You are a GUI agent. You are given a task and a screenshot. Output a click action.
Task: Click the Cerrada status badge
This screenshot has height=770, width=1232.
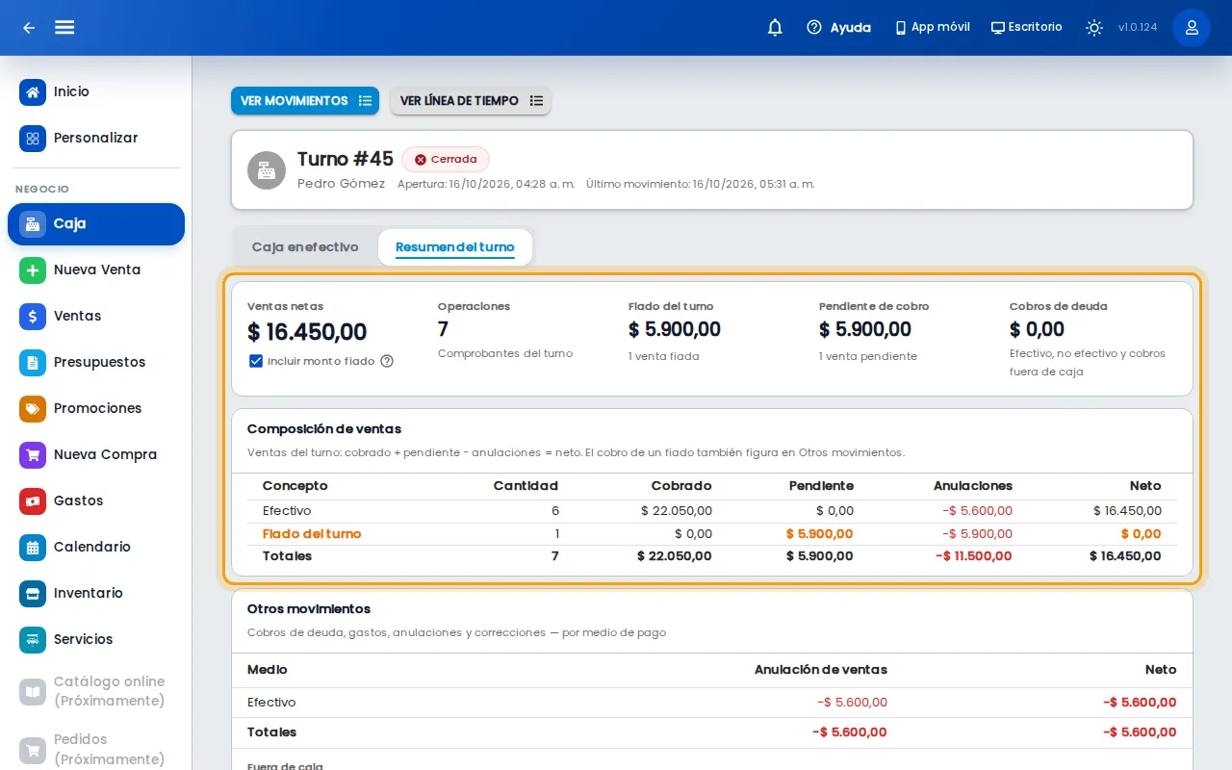(x=446, y=160)
